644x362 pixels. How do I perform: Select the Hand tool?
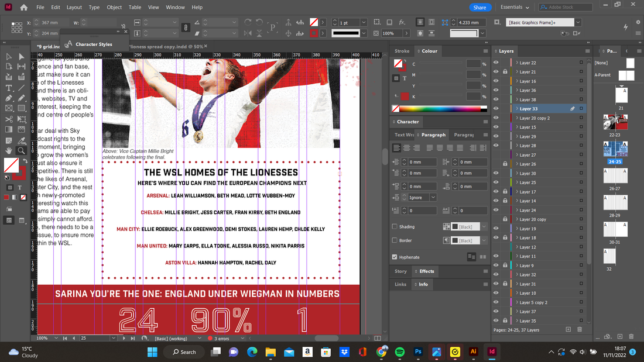tap(9, 151)
